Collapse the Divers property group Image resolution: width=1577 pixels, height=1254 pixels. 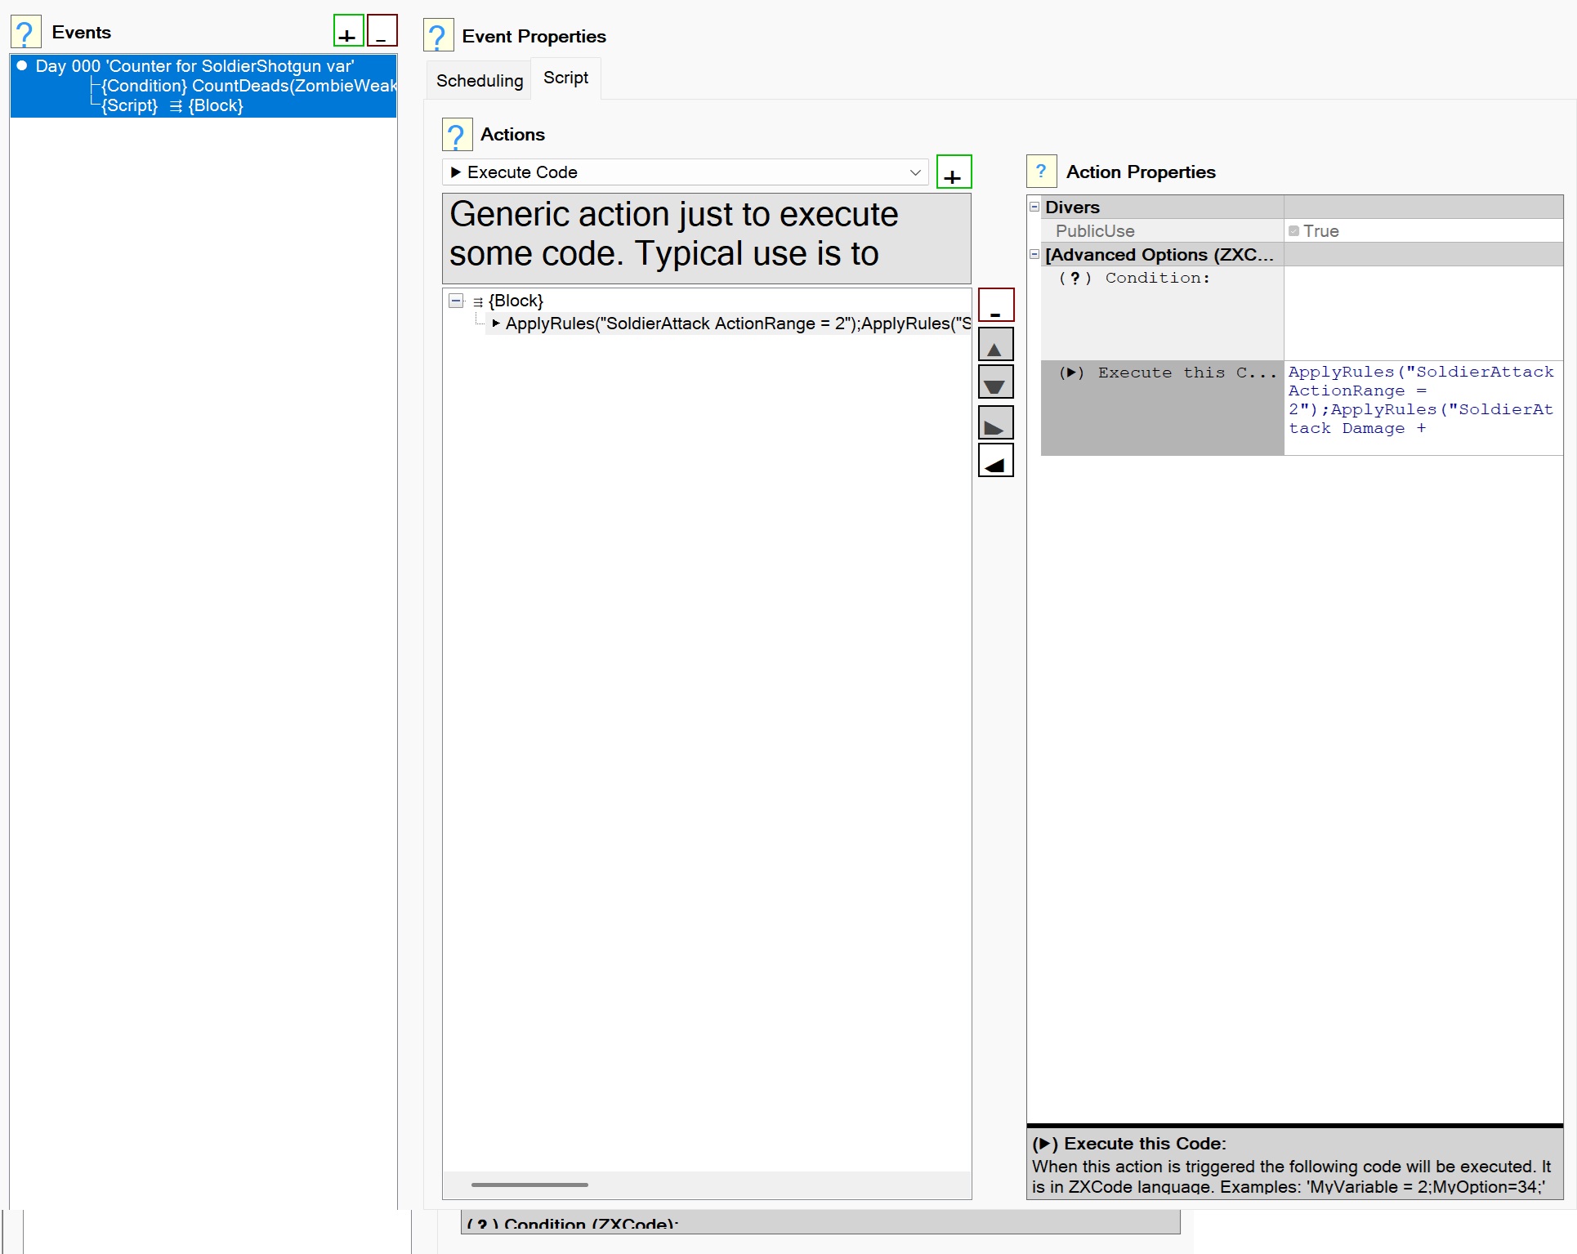click(1034, 207)
